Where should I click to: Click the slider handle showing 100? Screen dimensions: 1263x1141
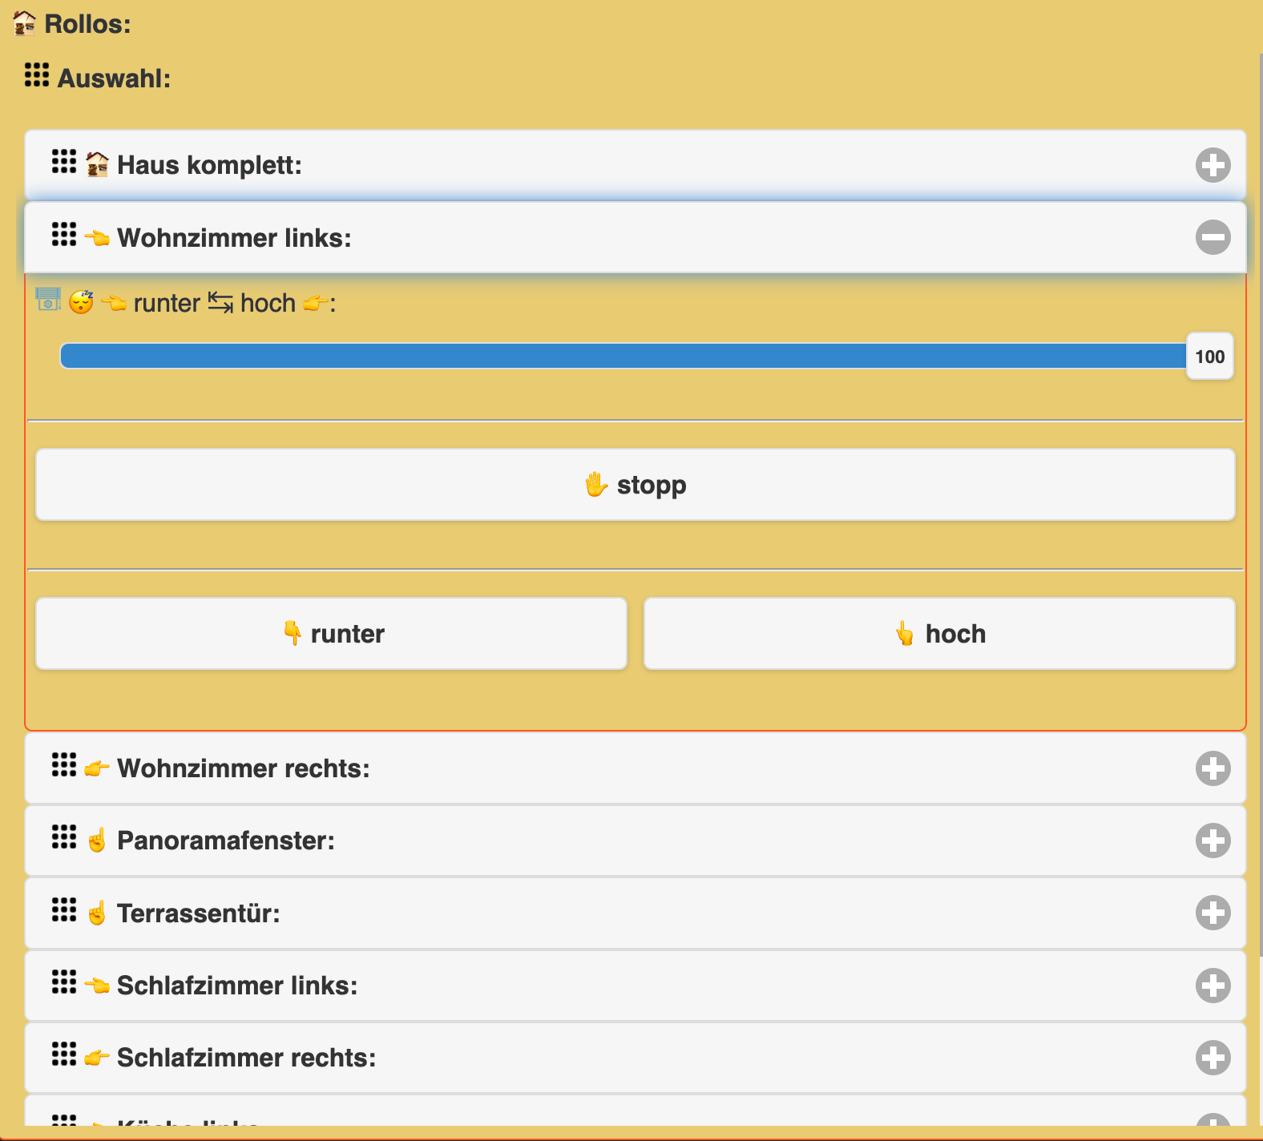coord(1210,356)
